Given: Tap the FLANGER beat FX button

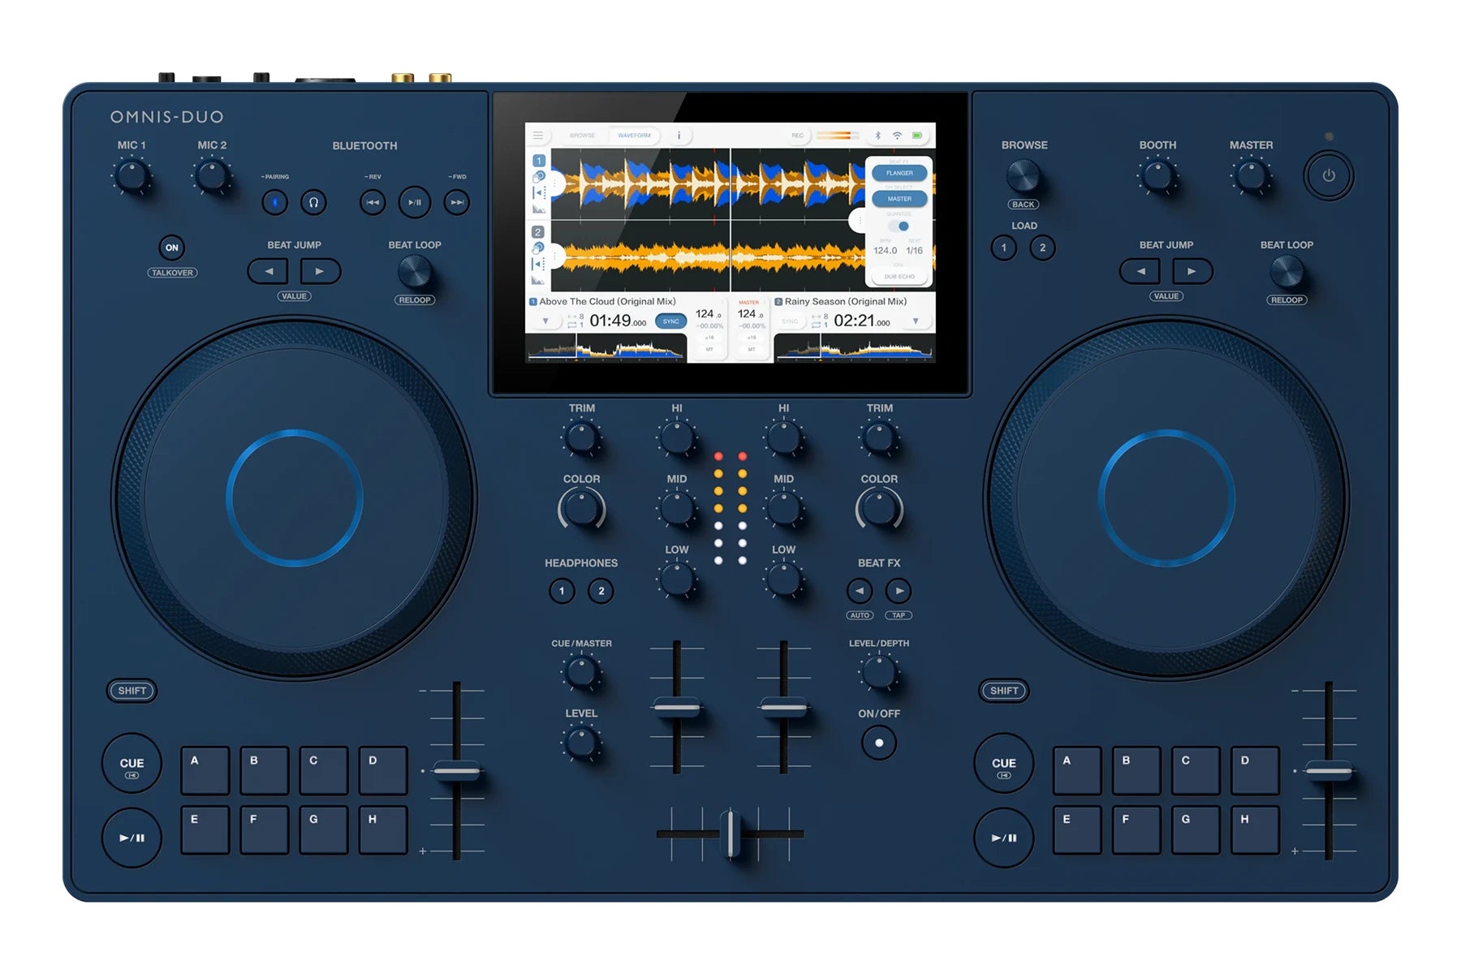Looking at the screenshot, I should click(x=899, y=173).
